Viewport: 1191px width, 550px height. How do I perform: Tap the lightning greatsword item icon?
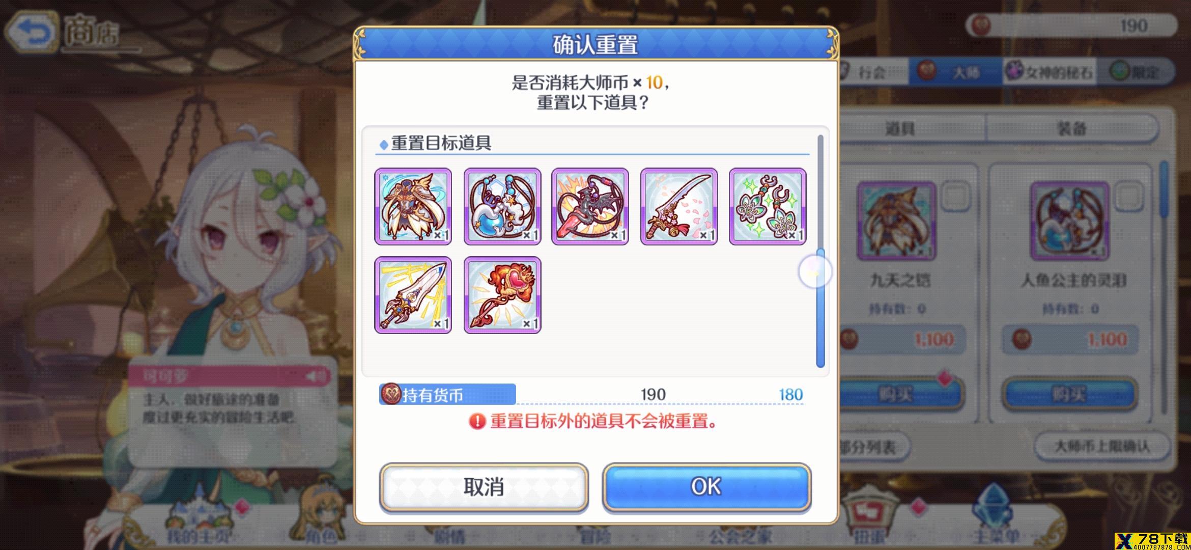click(x=413, y=295)
